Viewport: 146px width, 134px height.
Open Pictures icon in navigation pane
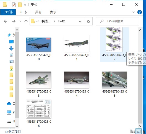[x=11, y=62]
